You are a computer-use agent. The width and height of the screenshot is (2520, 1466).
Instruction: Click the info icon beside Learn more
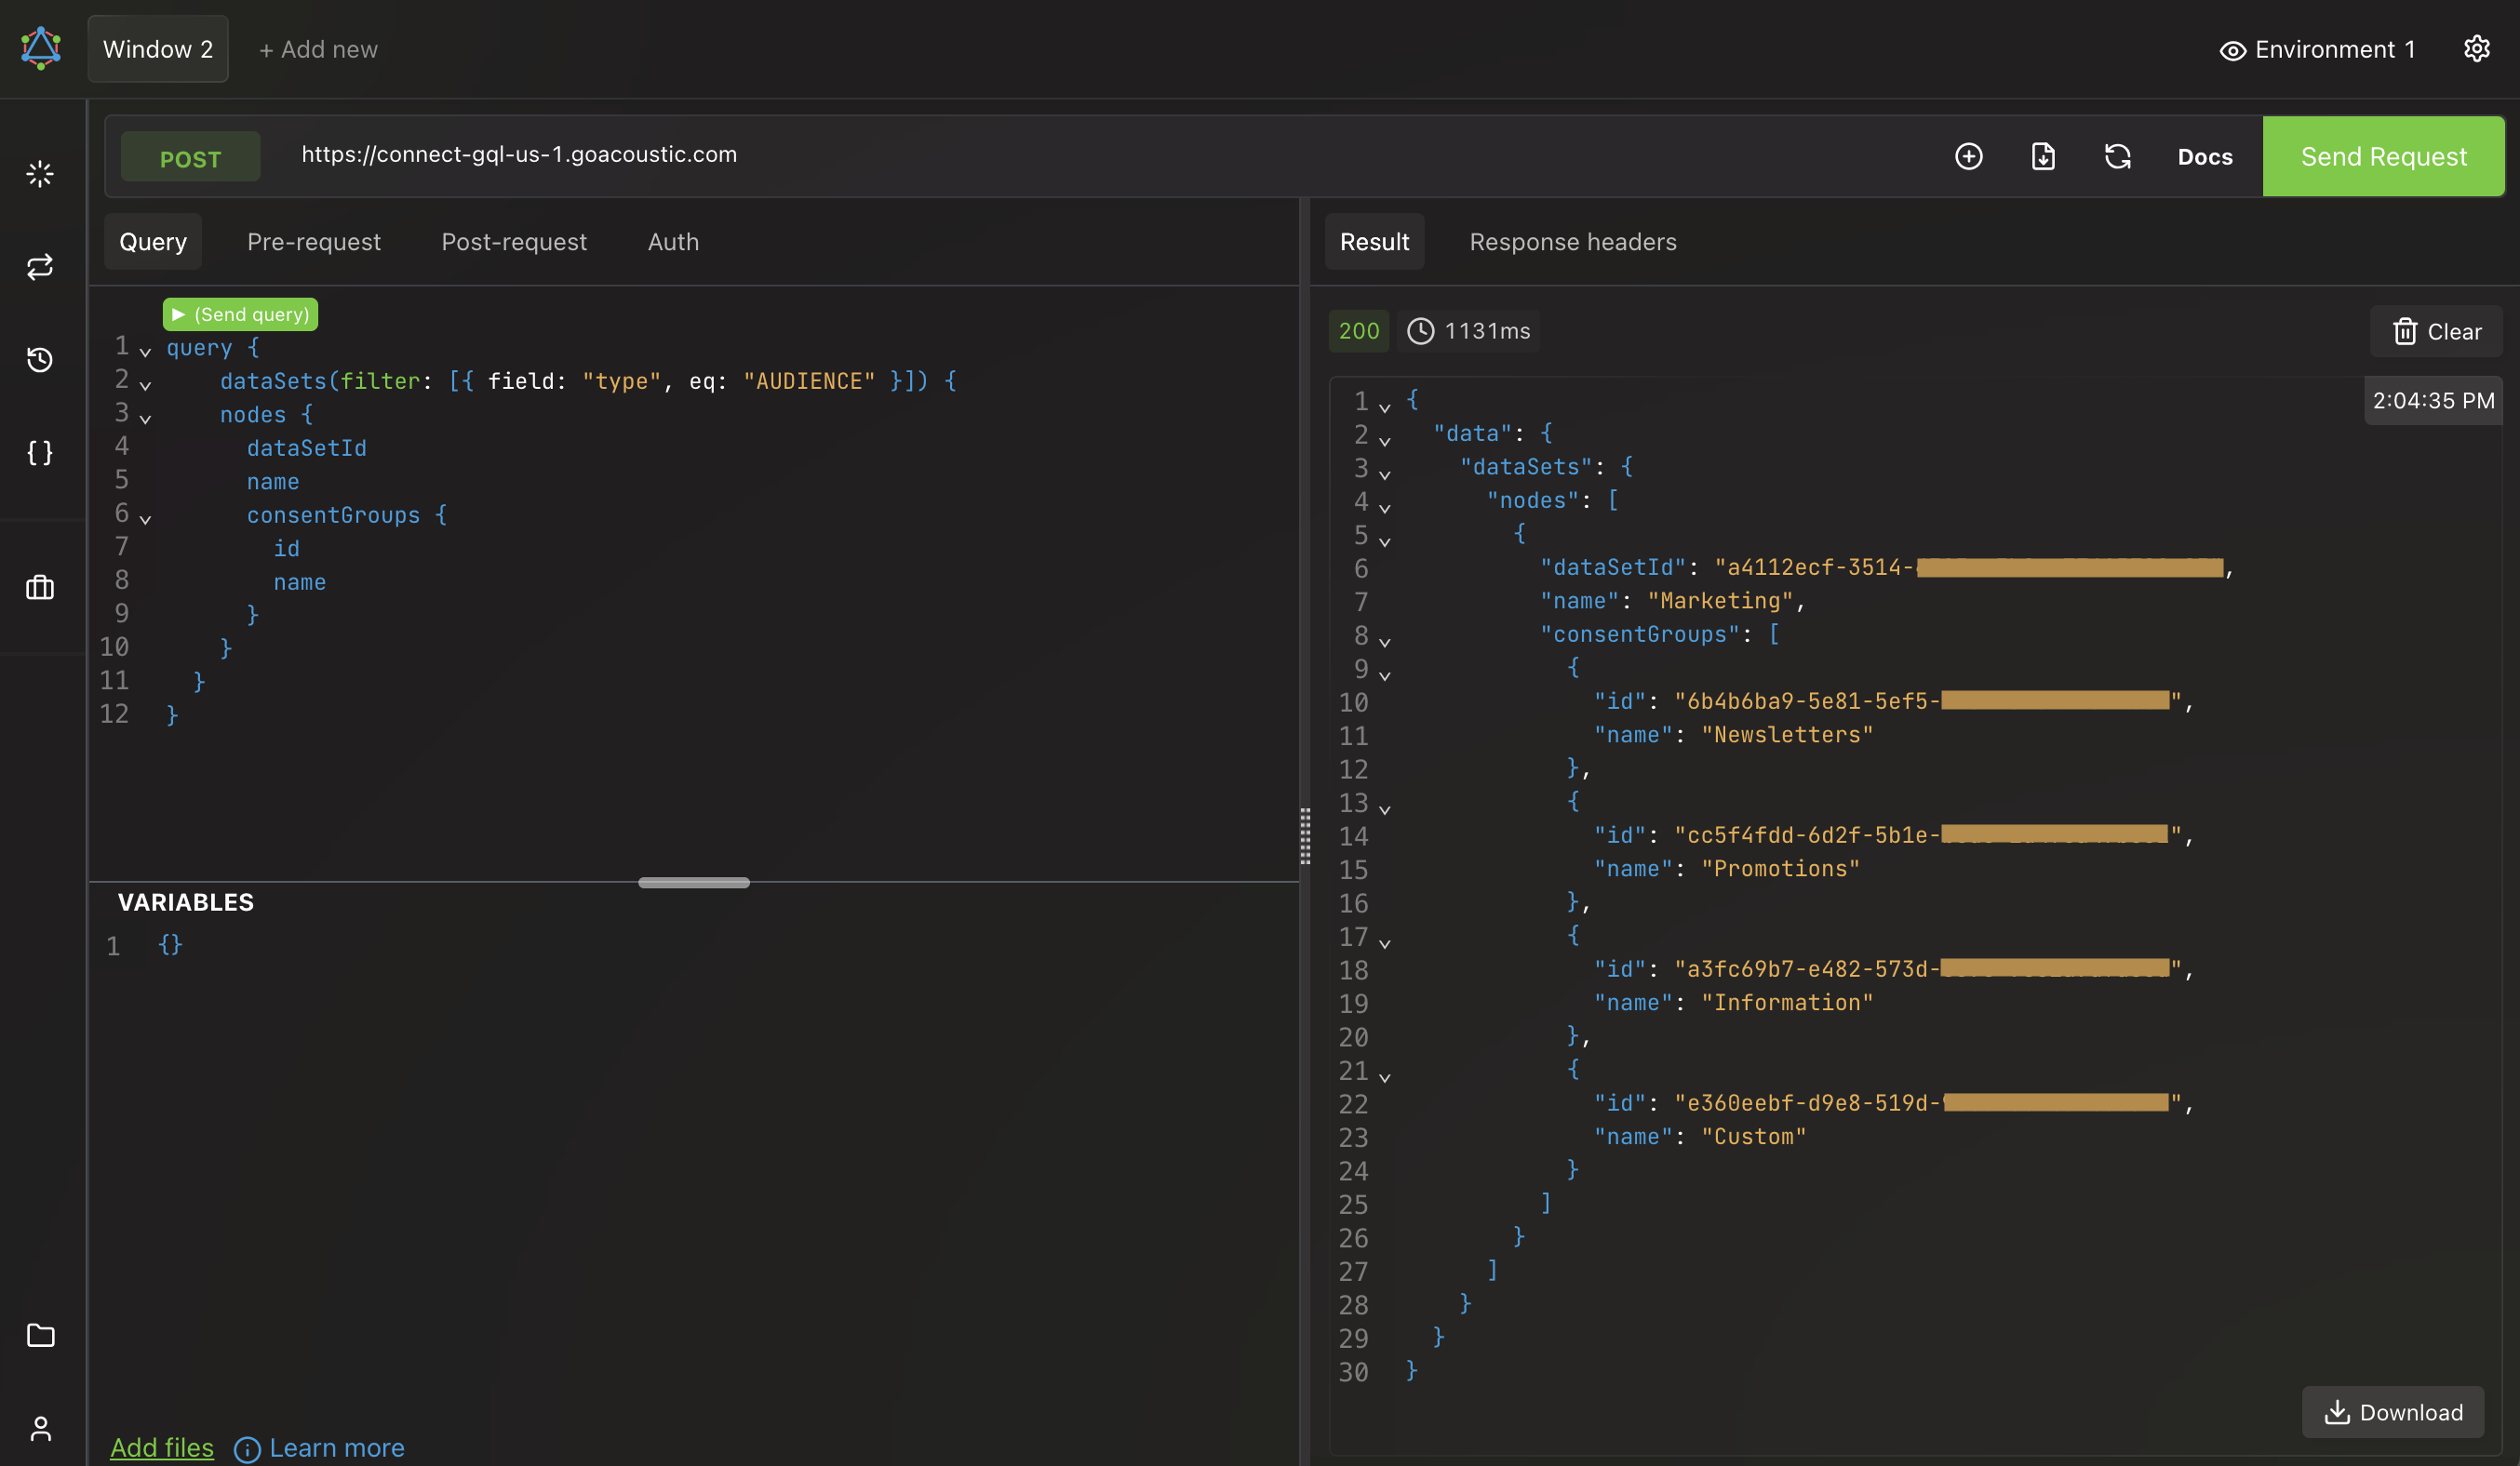(247, 1449)
